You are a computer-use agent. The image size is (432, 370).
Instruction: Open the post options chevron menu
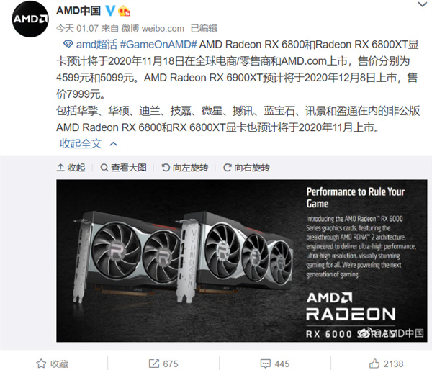pos(422,4)
